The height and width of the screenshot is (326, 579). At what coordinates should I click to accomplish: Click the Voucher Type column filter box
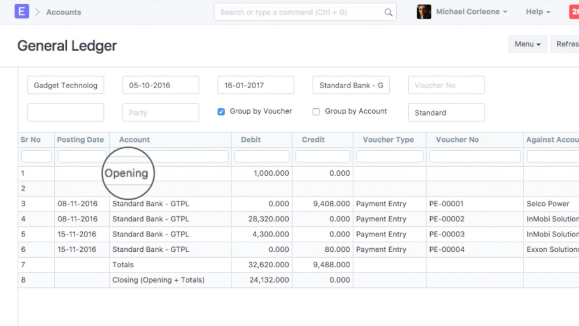coord(389,157)
